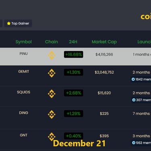Image resolution: width=151 pixels, height=151 pixels.
Task: Sort by 24H column header
Action: tap(73, 42)
